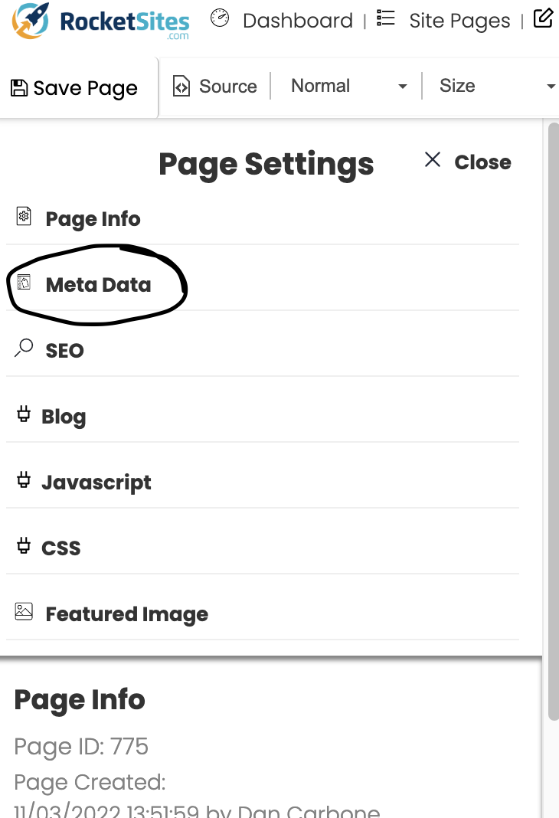Click the Site Pages list icon
559x818 pixels.
click(386, 18)
